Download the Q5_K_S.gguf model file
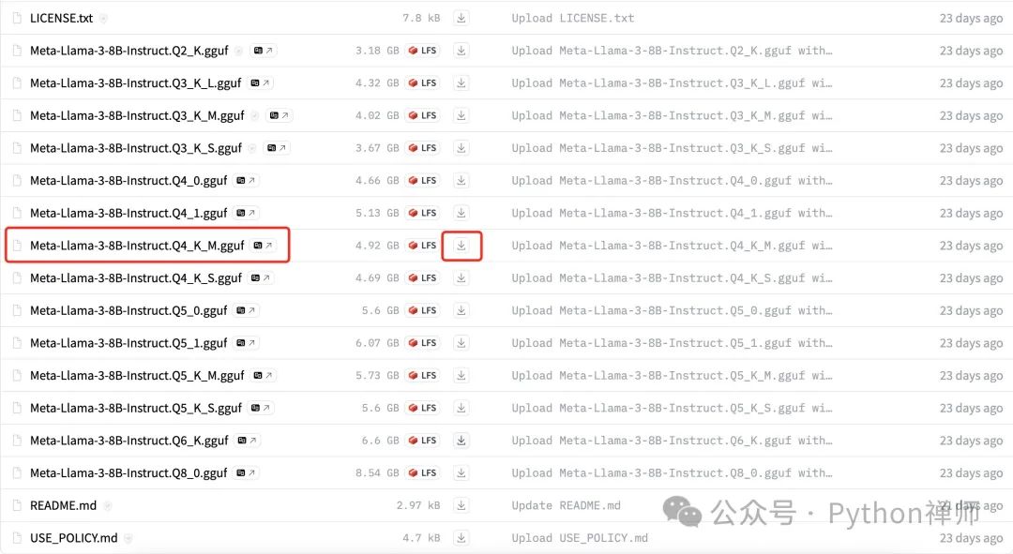 (461, 408)
